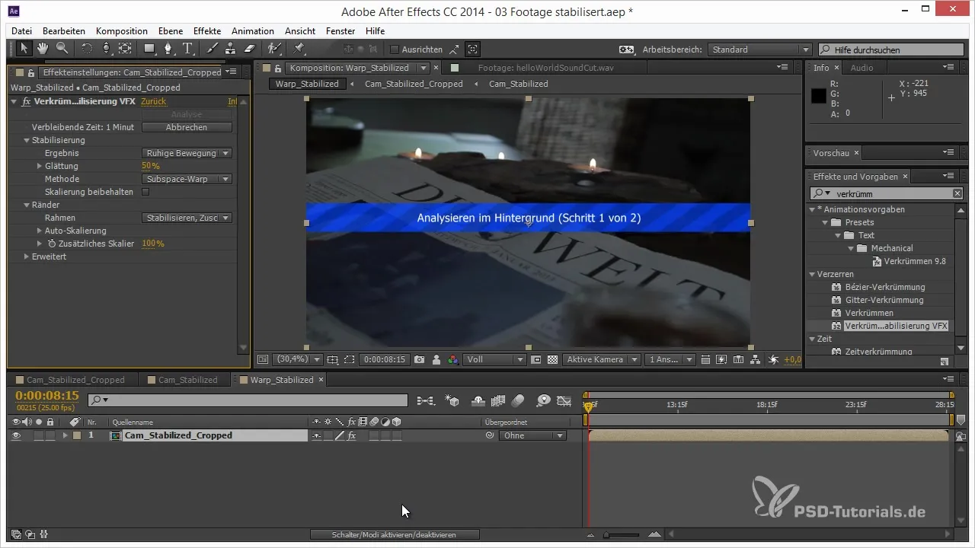Click the composition mini-flowchart icon in timeline
This screenshot has width=975, height=548.
425,400
